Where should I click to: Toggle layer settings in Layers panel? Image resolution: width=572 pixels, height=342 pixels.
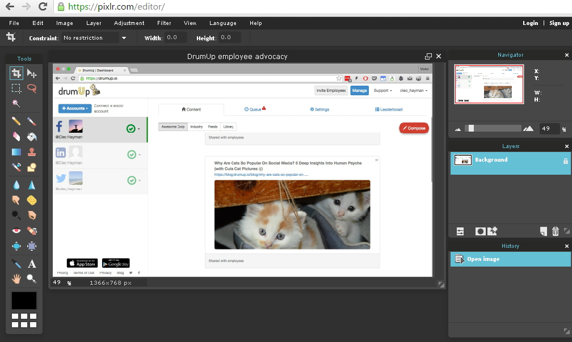[x=460, y=231]
